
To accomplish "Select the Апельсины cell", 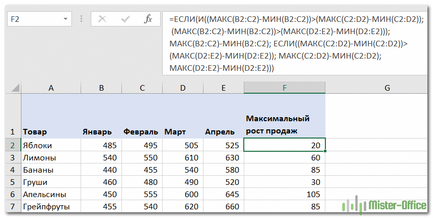I will 51,194.
